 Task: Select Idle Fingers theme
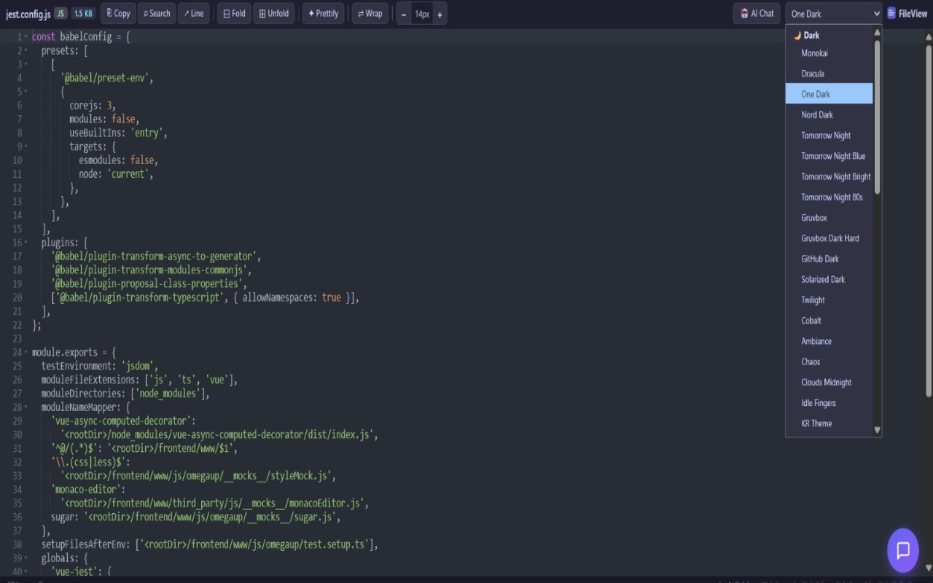tap(829, 403)
